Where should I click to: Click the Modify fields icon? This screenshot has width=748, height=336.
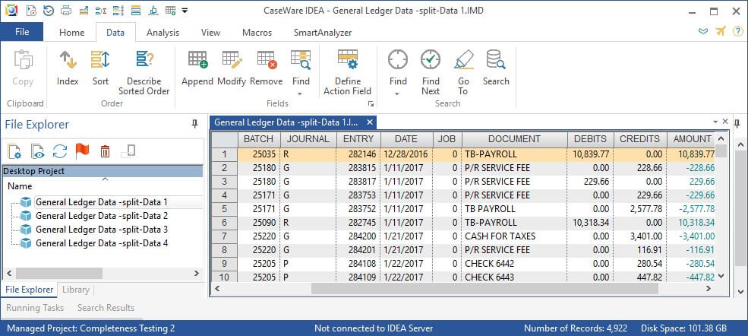pos(232,60)
